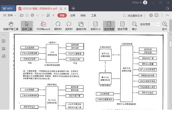
Task: Click the print icon
Action: [x=32, y=15]
